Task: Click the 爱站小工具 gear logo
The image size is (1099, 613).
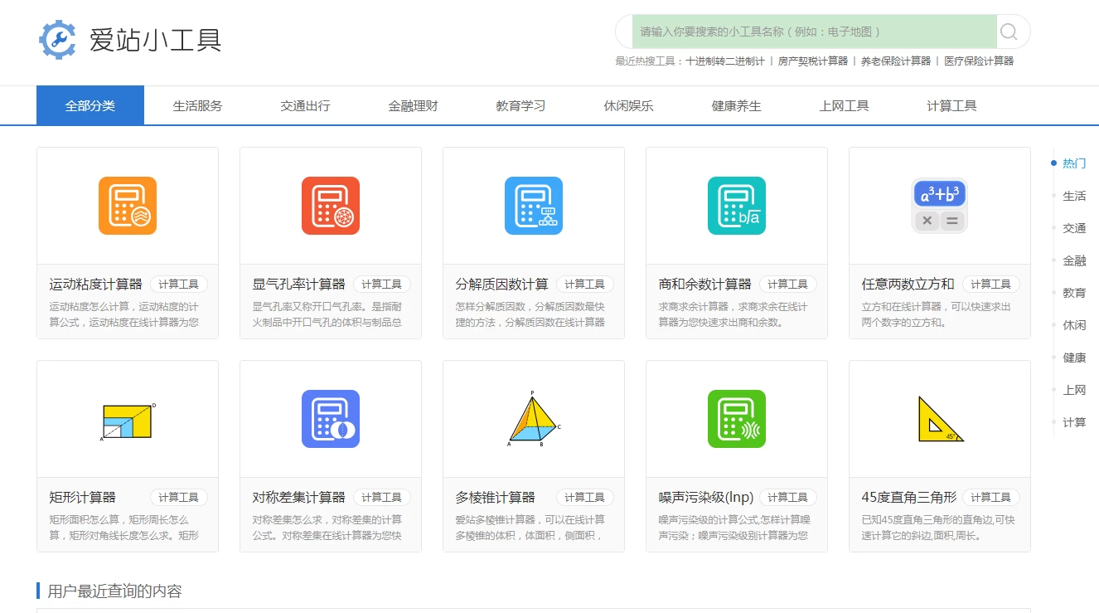Action: pos(56,38)
